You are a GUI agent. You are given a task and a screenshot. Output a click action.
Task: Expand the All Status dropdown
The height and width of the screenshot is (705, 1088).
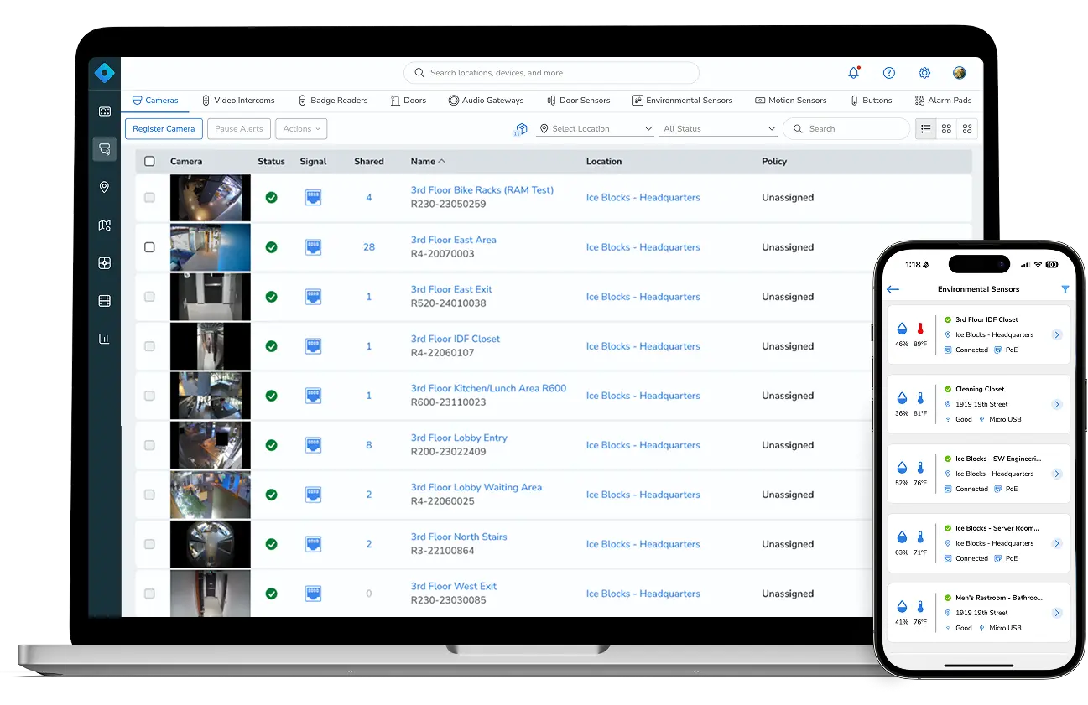click(718, 128)
